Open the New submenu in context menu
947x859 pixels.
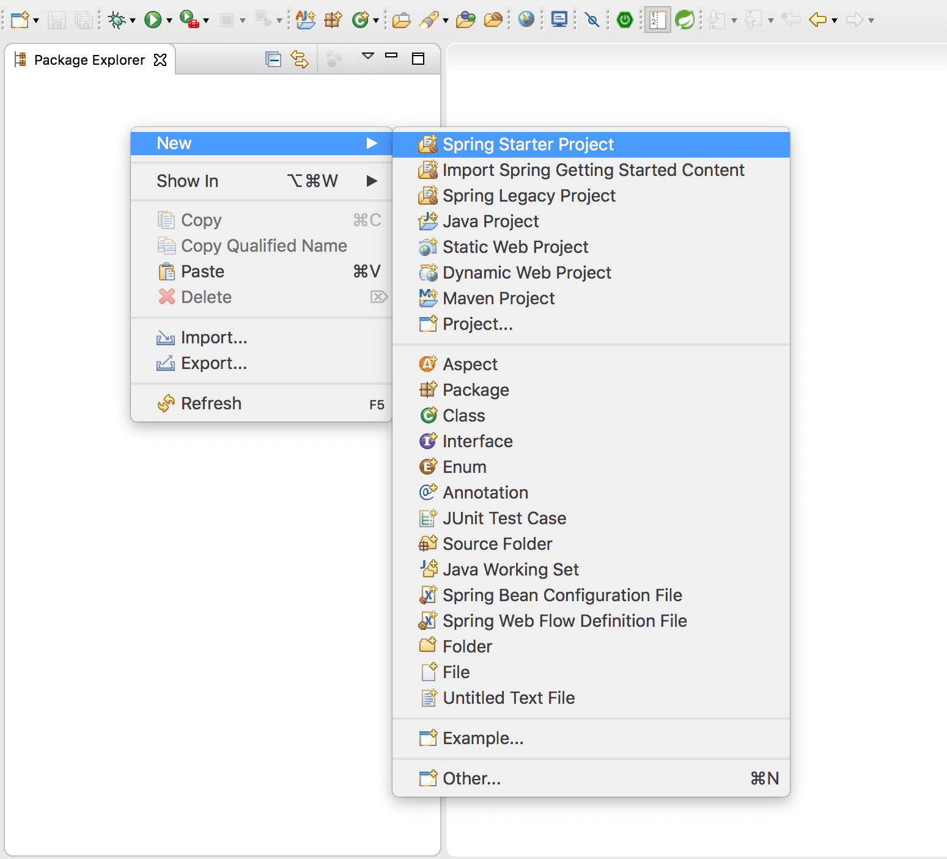point(262,143)
